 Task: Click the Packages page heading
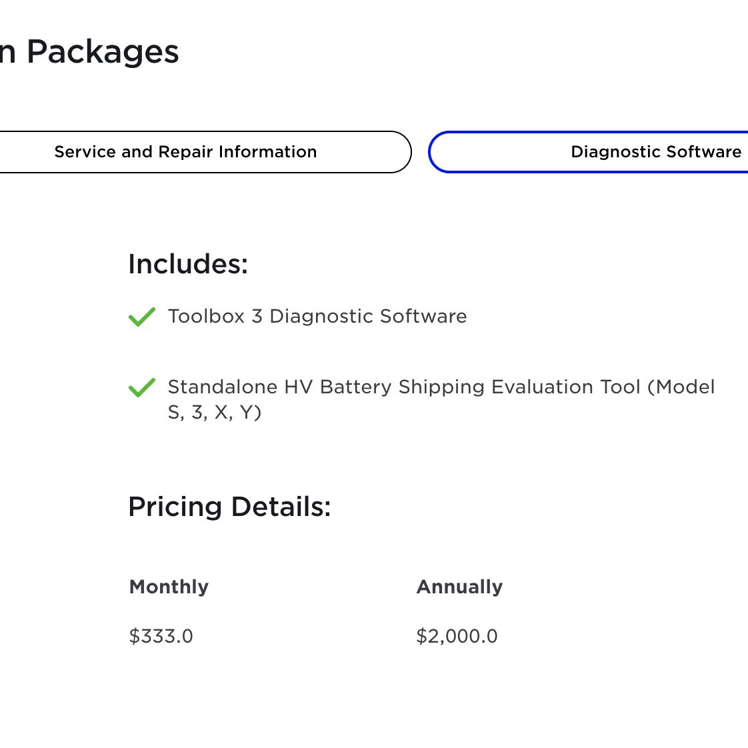click(x=89, y=51)
